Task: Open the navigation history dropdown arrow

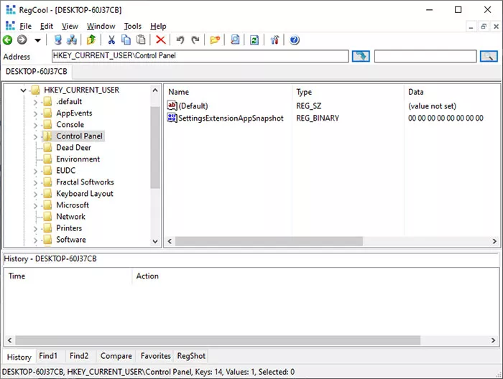Action: click(x=37, y=40)
